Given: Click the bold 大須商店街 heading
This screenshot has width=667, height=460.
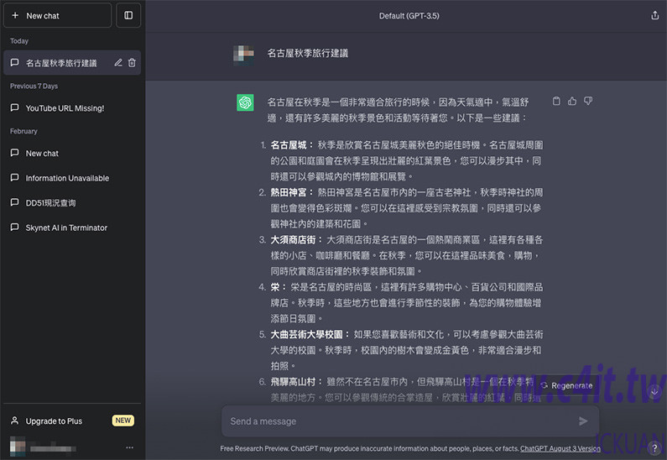Looking at the screenshot, I should tap(293, 239).
